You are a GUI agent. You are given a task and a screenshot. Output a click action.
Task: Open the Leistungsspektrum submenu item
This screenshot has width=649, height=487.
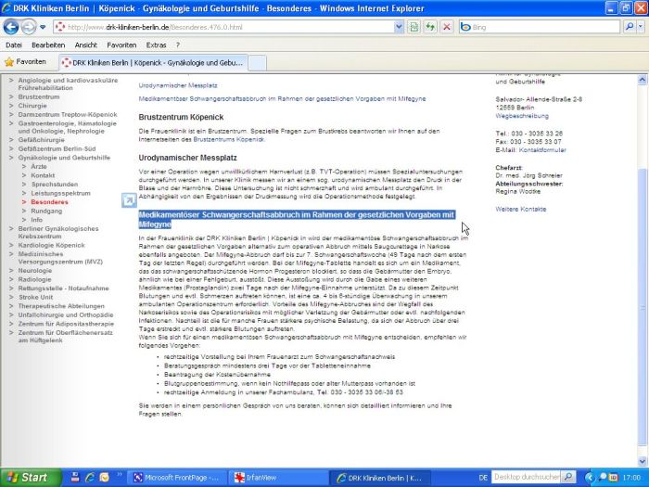coord(60,193)
